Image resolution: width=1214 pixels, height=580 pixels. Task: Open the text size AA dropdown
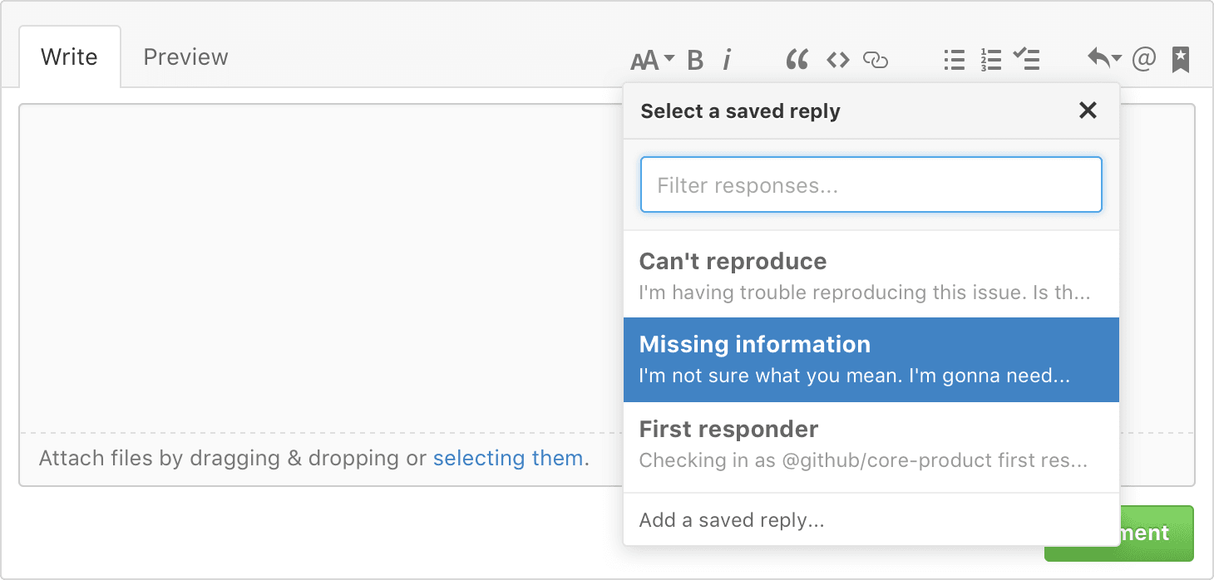tap(650, 59)
